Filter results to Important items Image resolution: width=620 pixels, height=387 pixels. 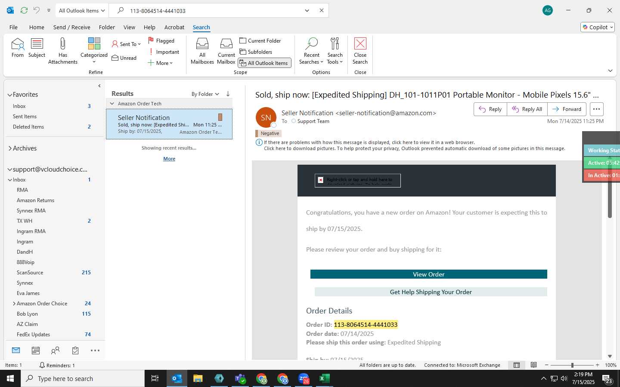click(x=164, y=52)
